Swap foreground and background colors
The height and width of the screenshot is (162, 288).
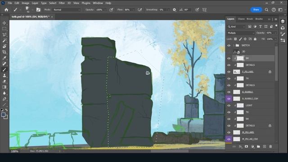coord(6,110)
